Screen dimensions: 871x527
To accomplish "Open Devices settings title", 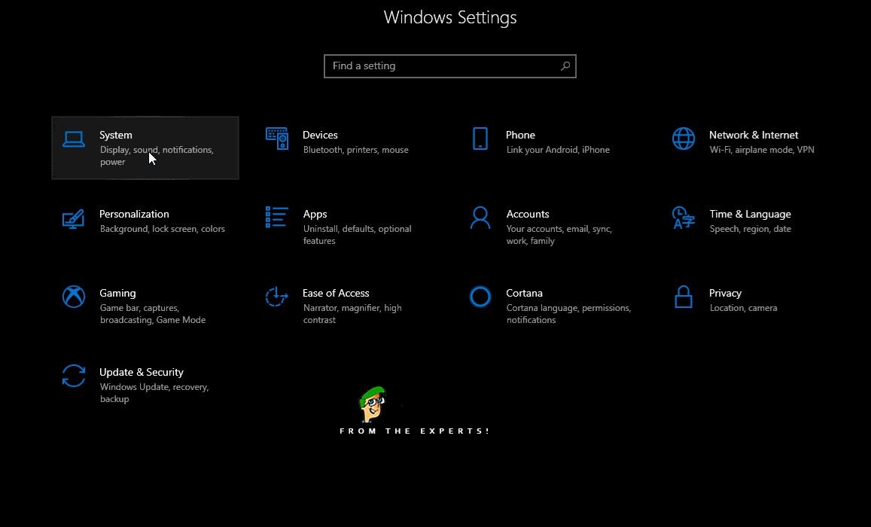I will pyautogui.click(x=320, y=135).
